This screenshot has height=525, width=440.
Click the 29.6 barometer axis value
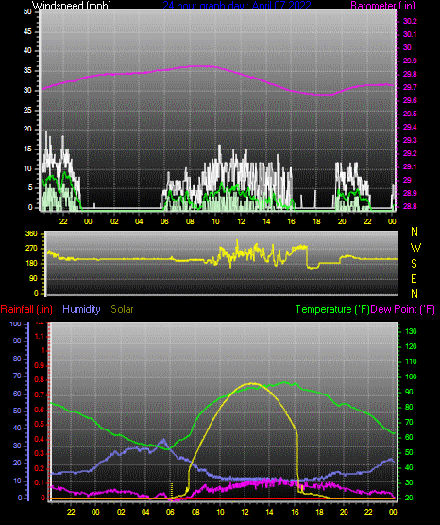click(x=410, y=101)
